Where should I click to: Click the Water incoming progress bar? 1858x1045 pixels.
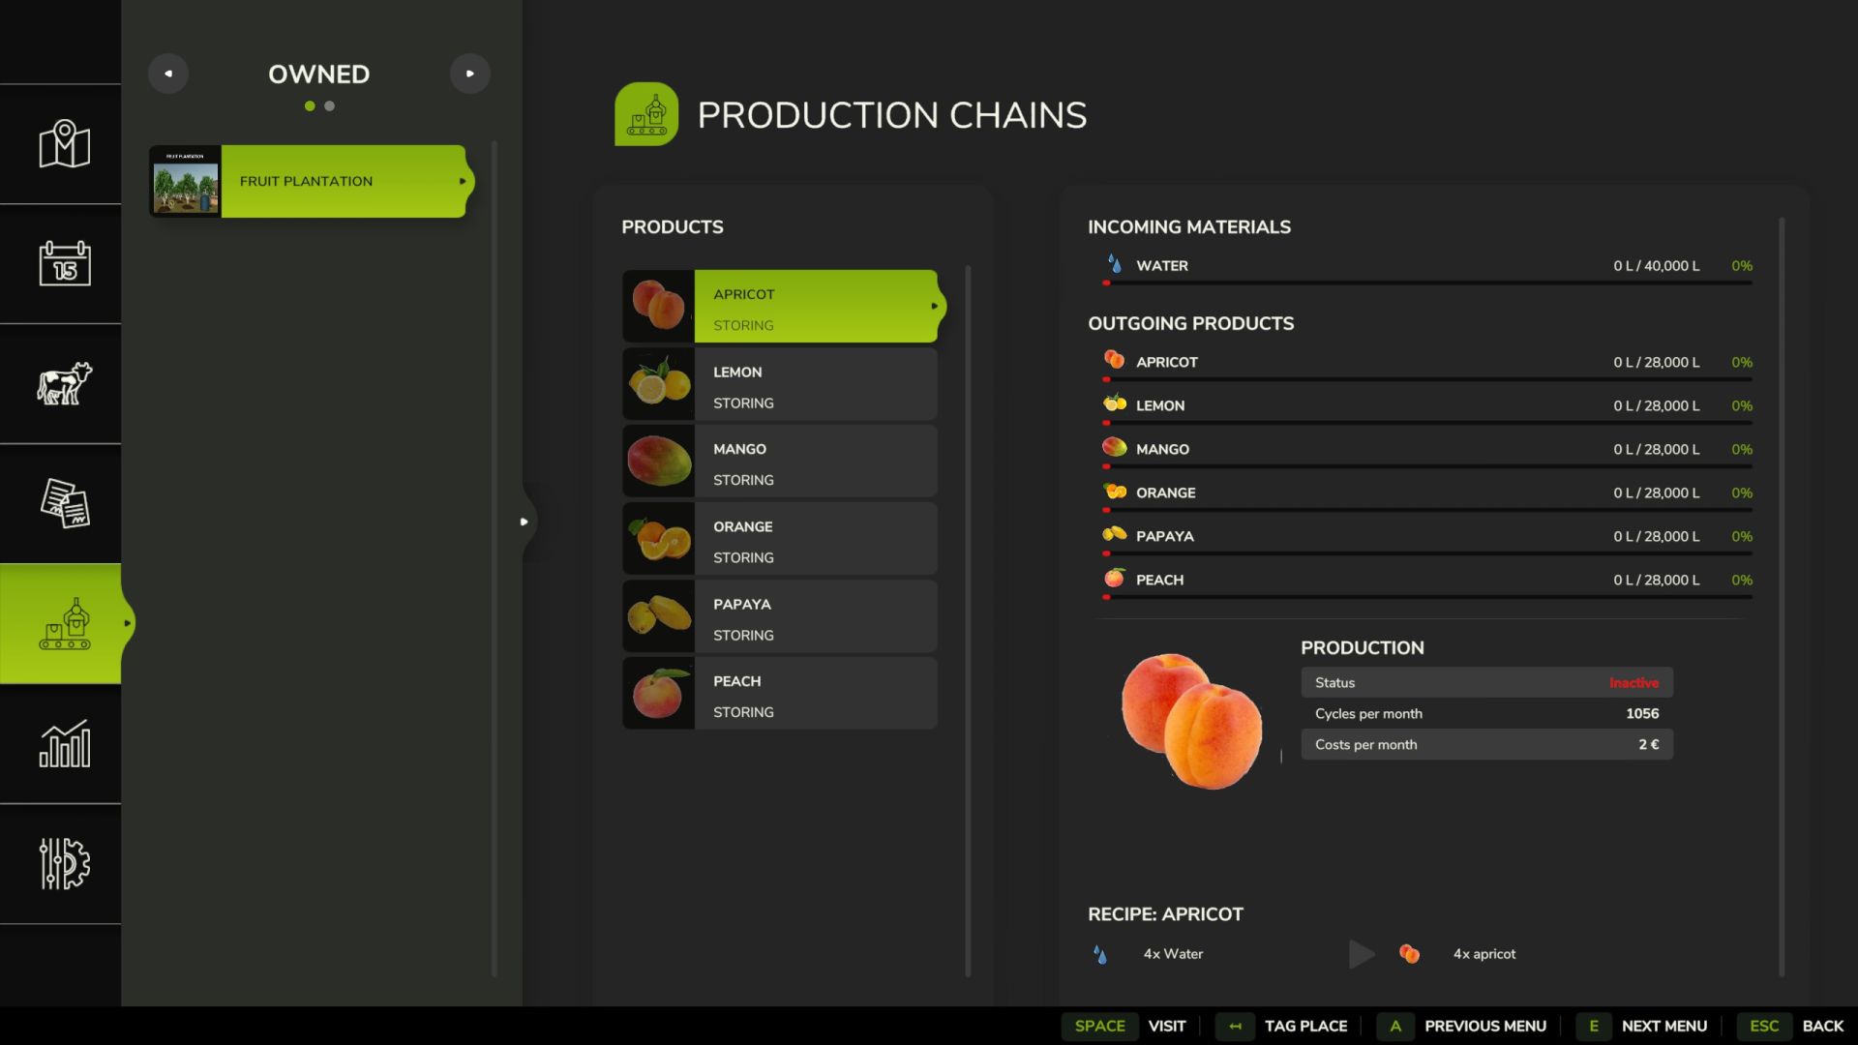click(x=1427, y=283)
